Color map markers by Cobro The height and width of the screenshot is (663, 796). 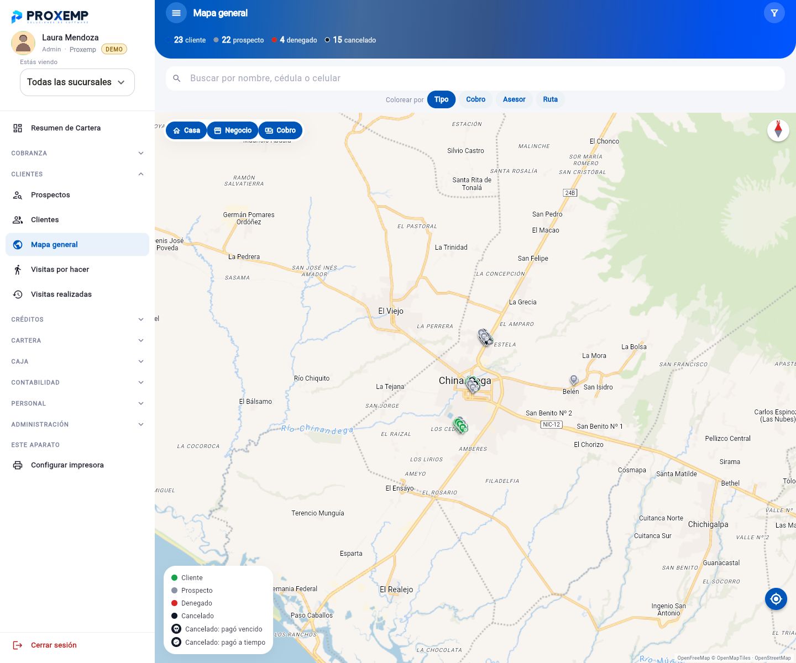coord(475,99)
